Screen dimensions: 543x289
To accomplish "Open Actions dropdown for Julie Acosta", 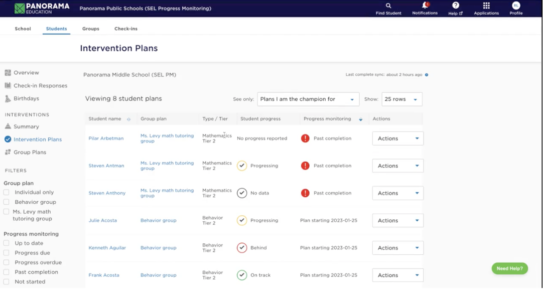I will tap(397, 220).
